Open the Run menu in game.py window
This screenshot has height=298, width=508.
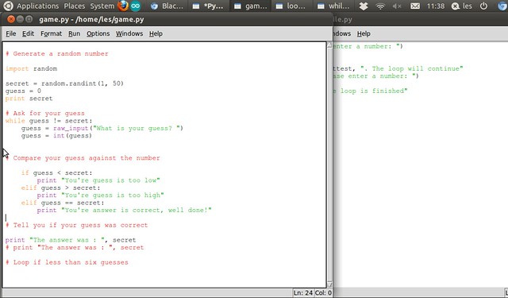[74, 33]
